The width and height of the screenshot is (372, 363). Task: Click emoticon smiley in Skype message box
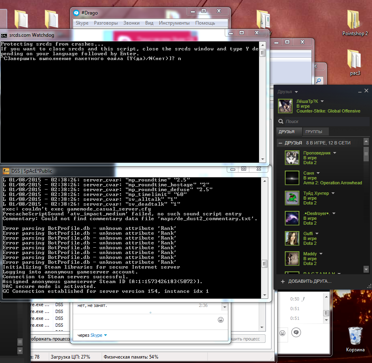(221, 320)
